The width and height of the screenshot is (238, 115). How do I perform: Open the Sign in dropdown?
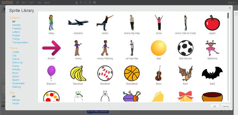tap(232, 3)
